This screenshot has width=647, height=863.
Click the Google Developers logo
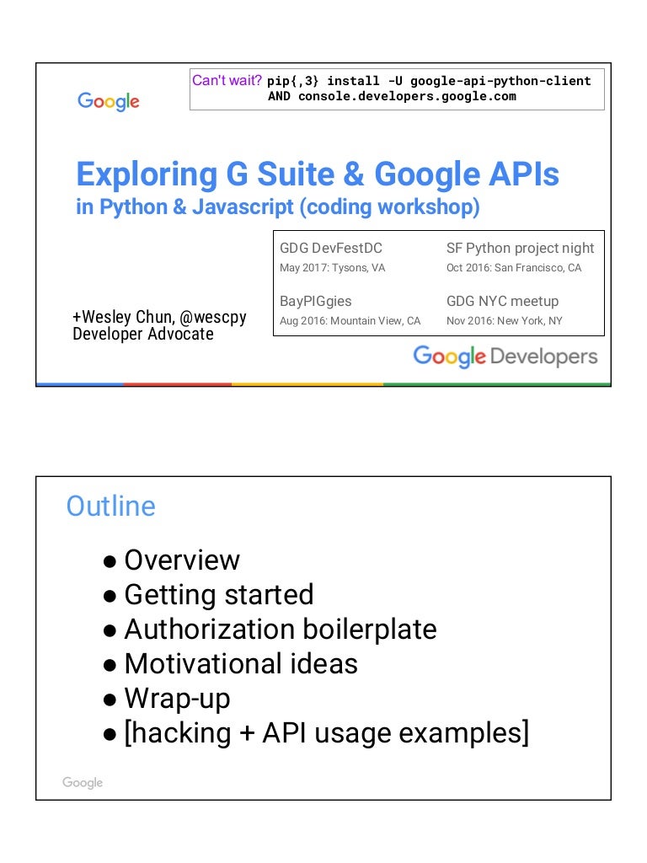505,356
